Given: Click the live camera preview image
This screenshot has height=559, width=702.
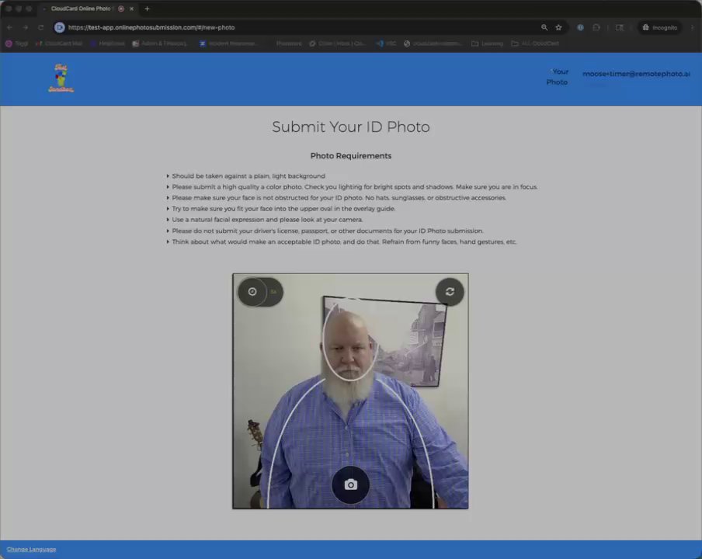Looking at the screenshot, I should pyautogui.click(x=350, y=391).
